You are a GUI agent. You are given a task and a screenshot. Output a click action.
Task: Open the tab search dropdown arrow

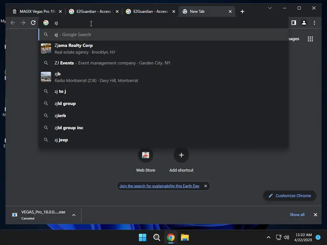pyautogui.click(x=270, y=8)
